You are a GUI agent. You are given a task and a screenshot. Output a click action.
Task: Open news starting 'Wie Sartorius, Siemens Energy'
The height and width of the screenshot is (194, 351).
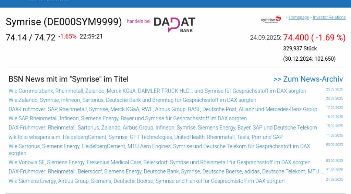[159, 146]
